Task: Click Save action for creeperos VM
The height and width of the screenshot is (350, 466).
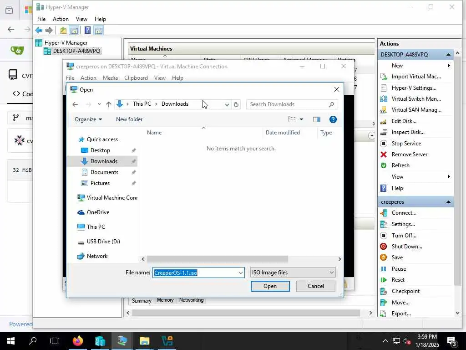Action: (397, 257)
